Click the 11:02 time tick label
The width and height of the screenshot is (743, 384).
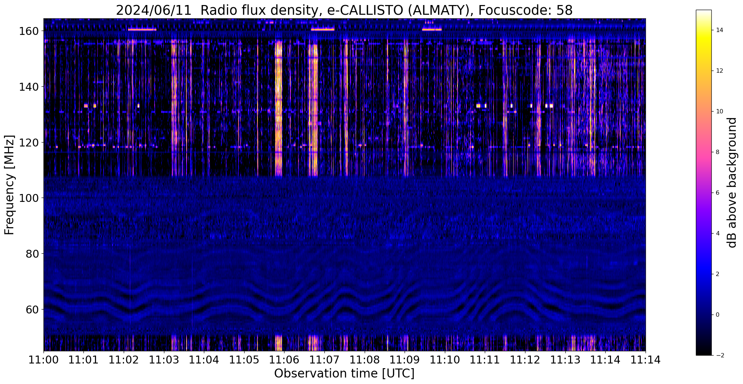124,360
